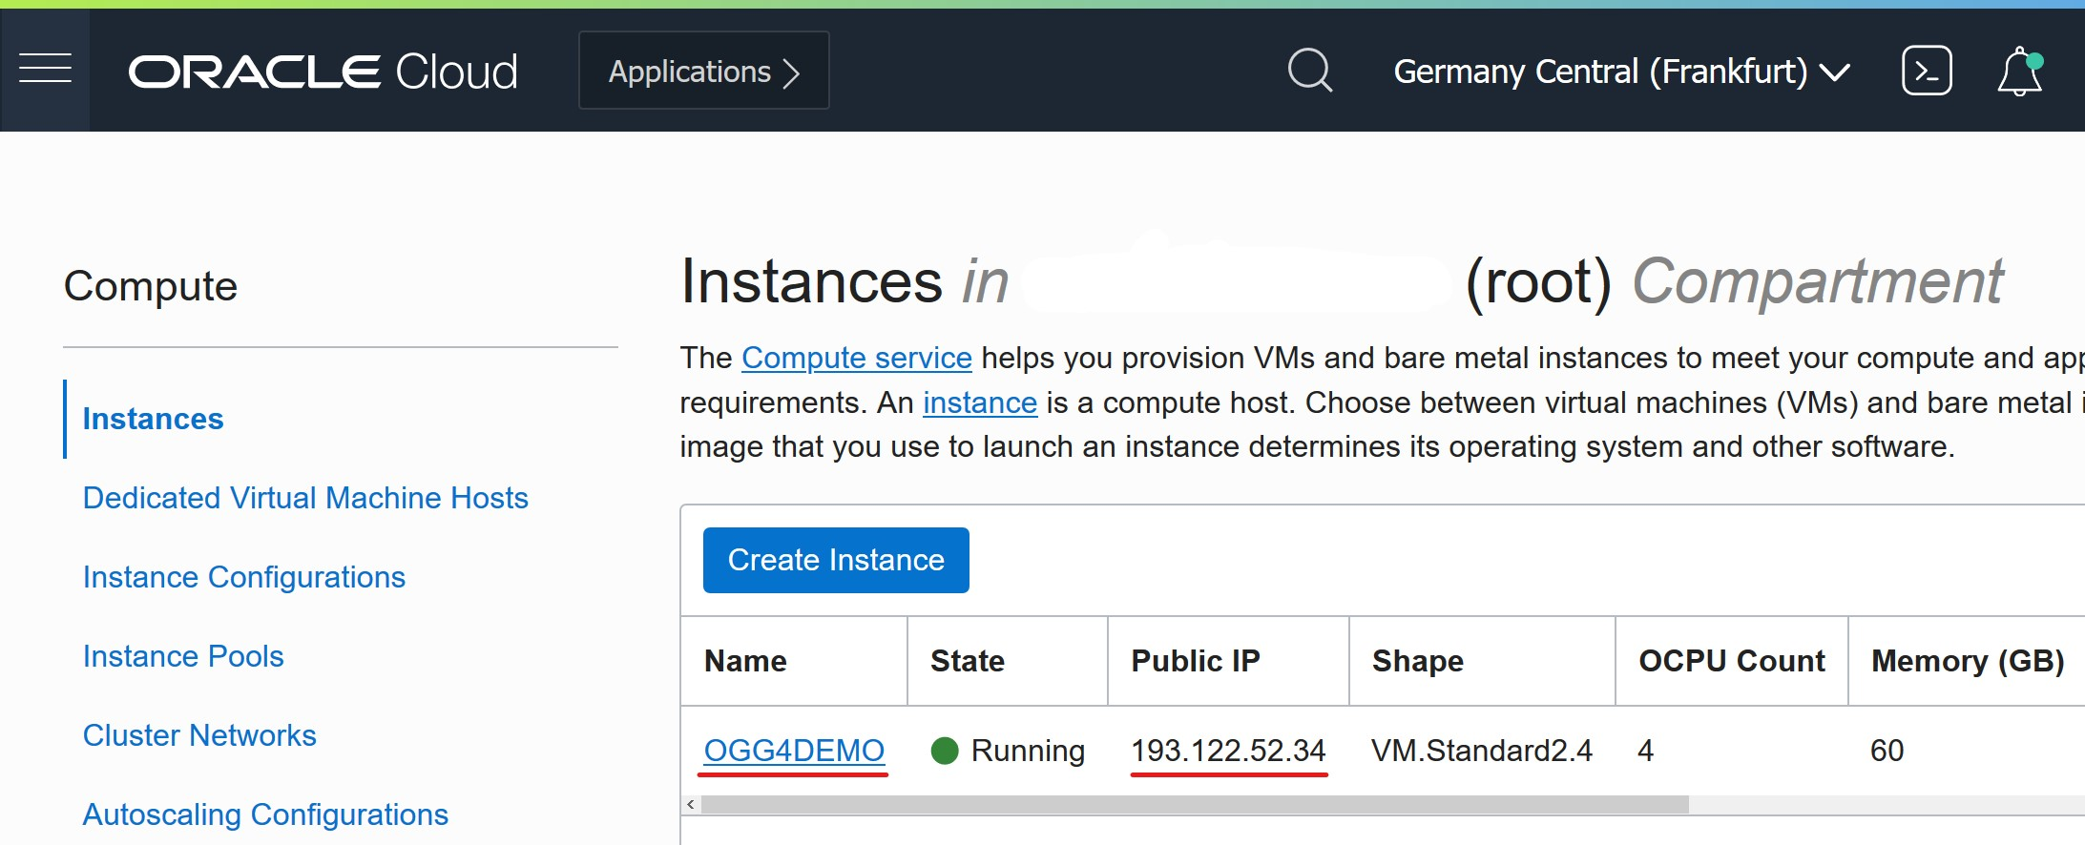Open the notifications bell icon

[2019, 72]
